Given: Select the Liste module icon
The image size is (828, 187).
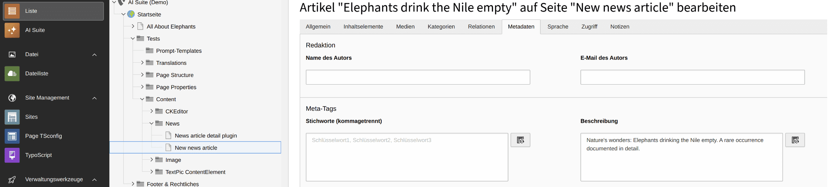Looking at the screenshot, I should [12, 11].
